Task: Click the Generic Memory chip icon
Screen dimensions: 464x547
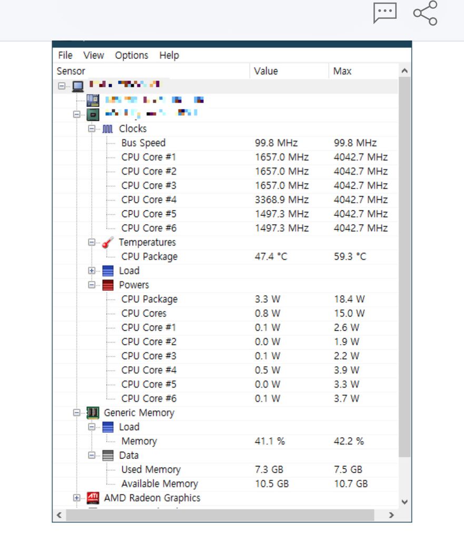Action: (x=93, y=413)
